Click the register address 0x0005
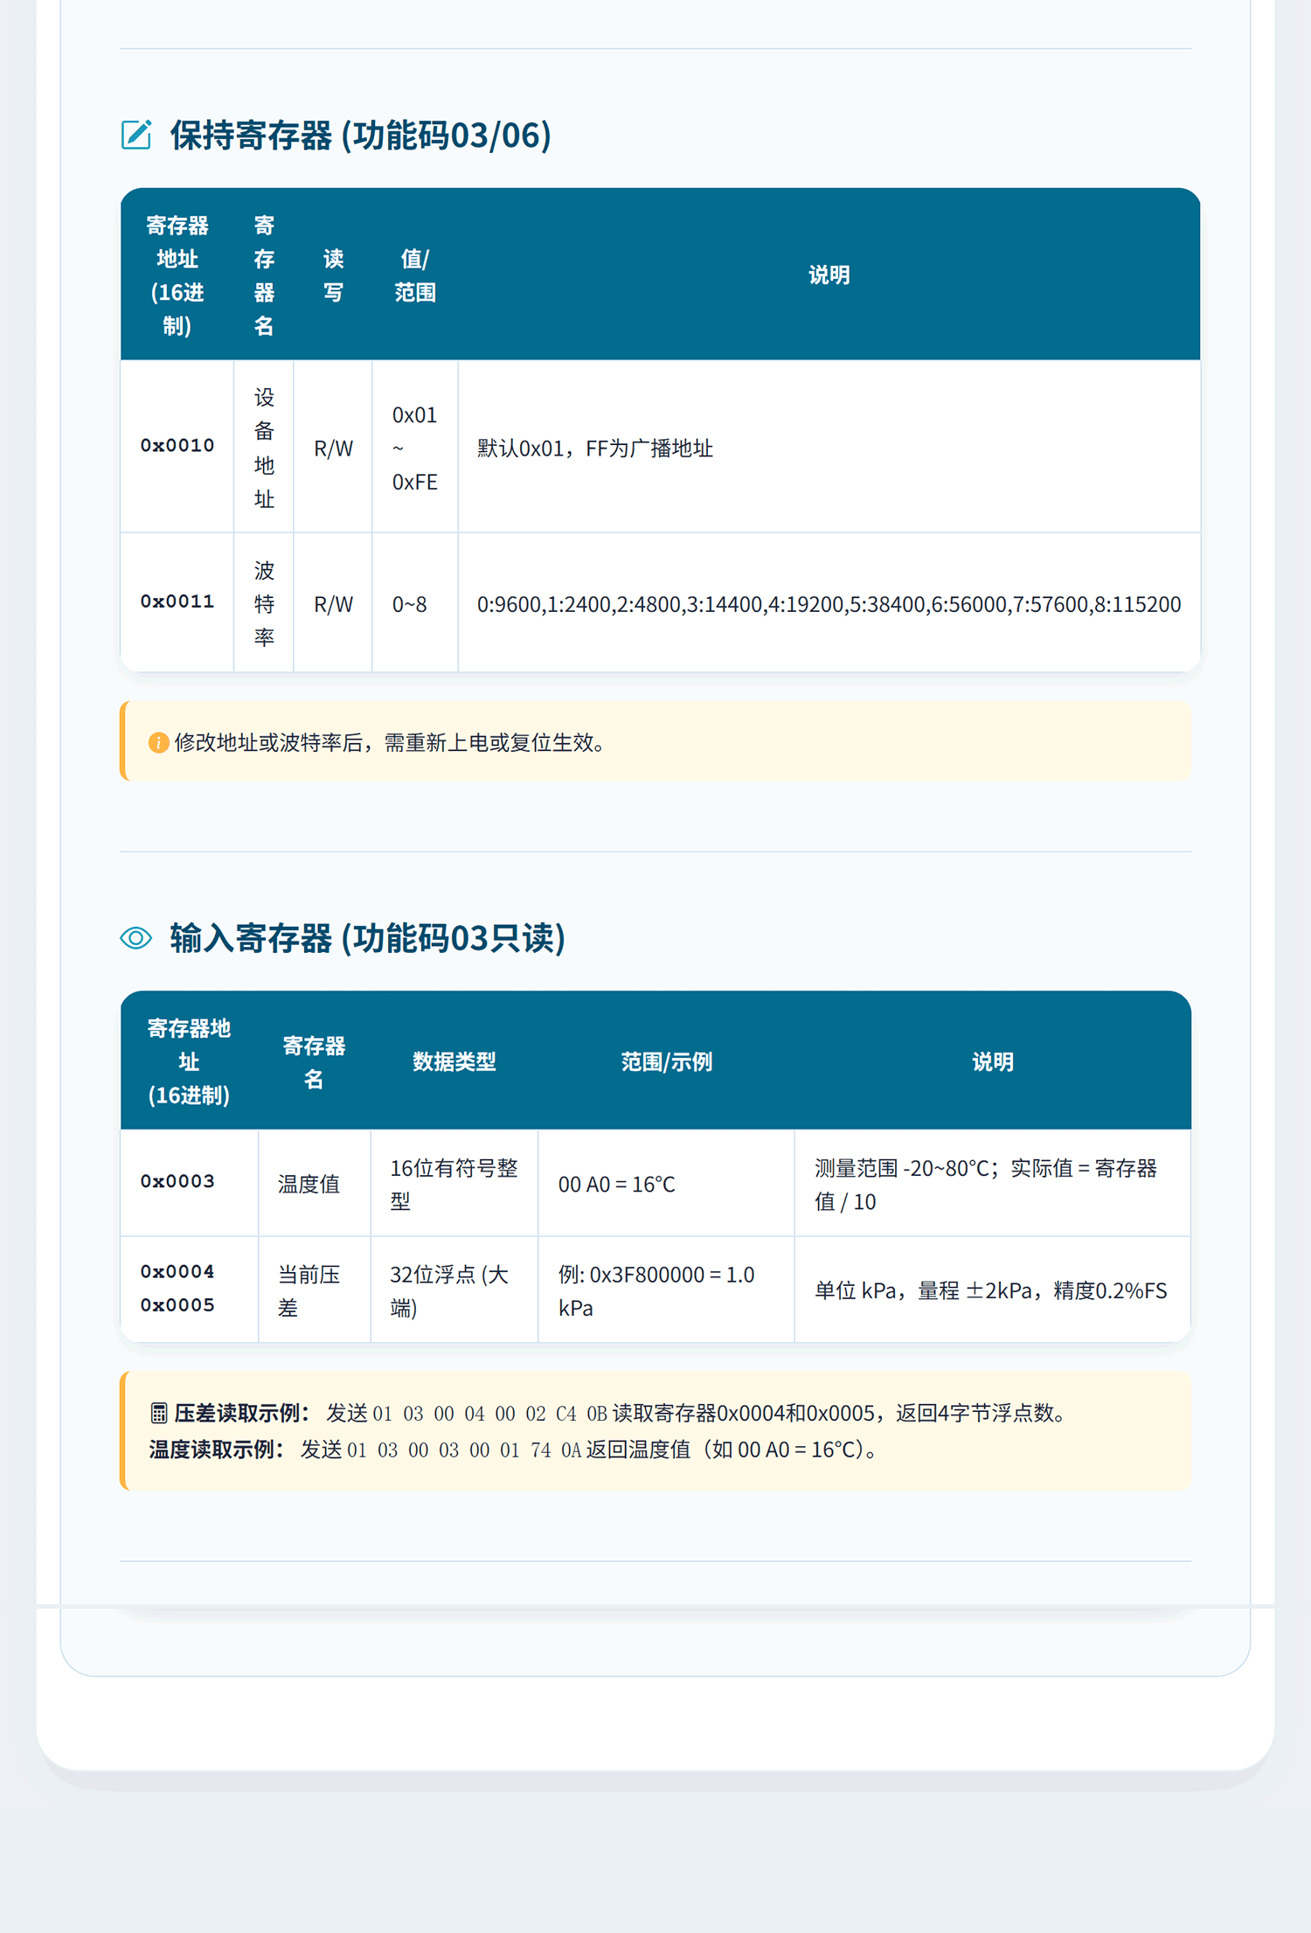Screen dimensions: 1311x1933 pyautogui.click(x=177, y=1305)
